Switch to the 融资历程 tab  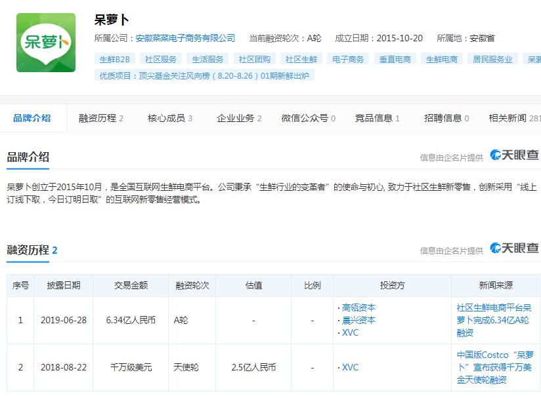100,118
